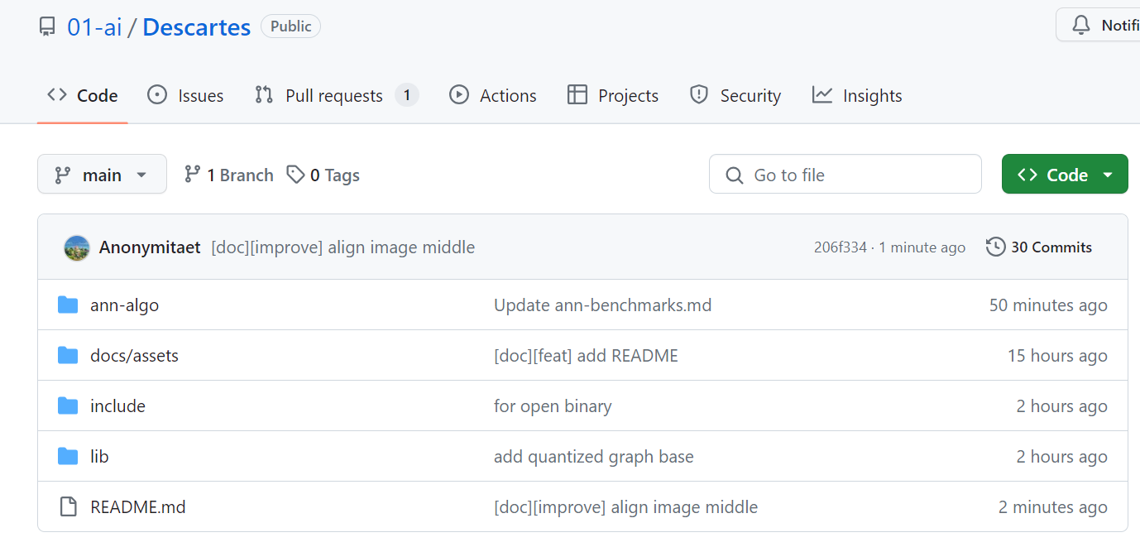Open the Pull requests tab
Image resolution: width=1140 pixels, height=547 pixels.
[334, 96]
